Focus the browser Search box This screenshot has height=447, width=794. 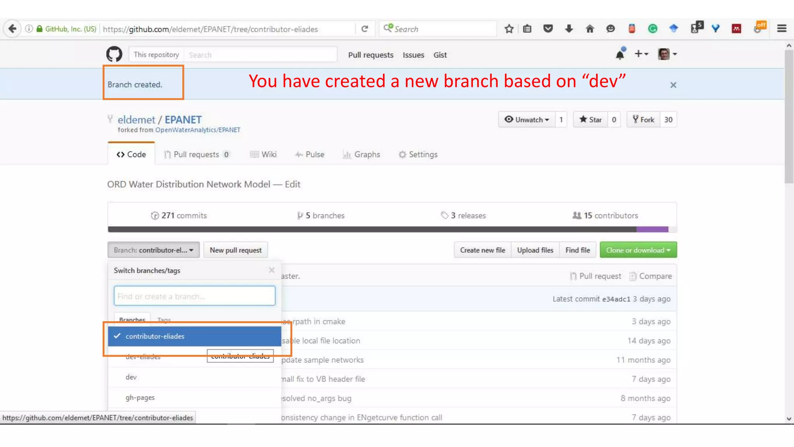(x=438, y=29)
